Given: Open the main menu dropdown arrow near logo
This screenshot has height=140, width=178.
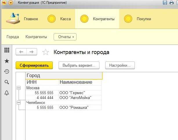Looking at the screenshot, I should tap(11, 3).
